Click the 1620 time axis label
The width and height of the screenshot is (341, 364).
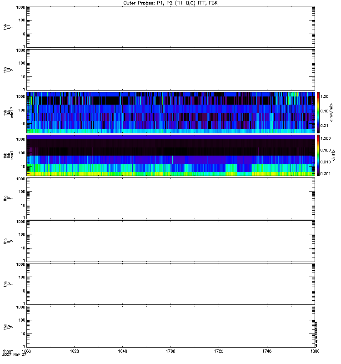click(x=75, y=352)
